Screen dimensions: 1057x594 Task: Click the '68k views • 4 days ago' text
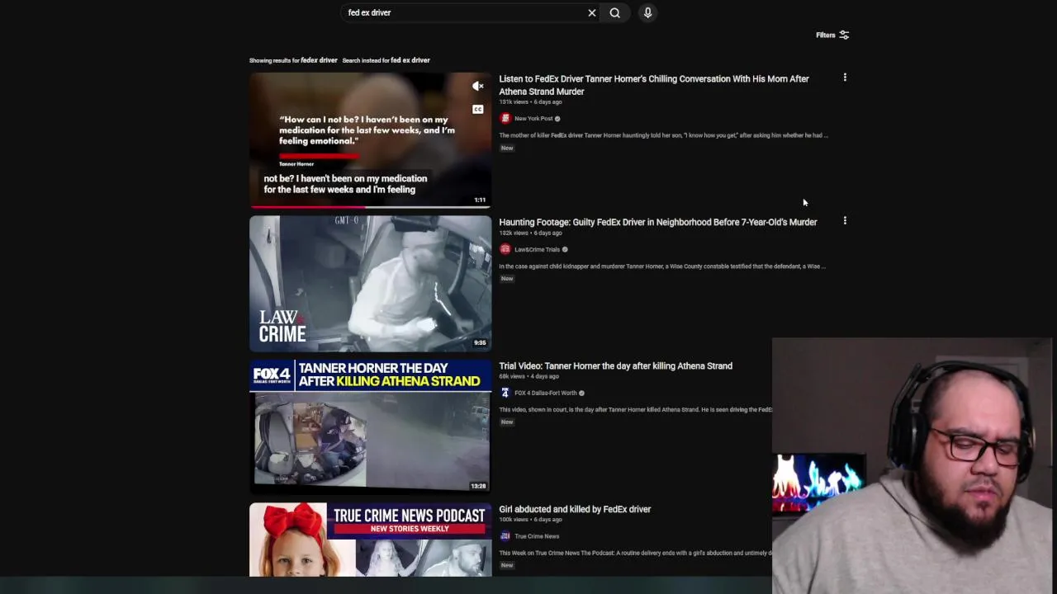(x=528, y=376)
